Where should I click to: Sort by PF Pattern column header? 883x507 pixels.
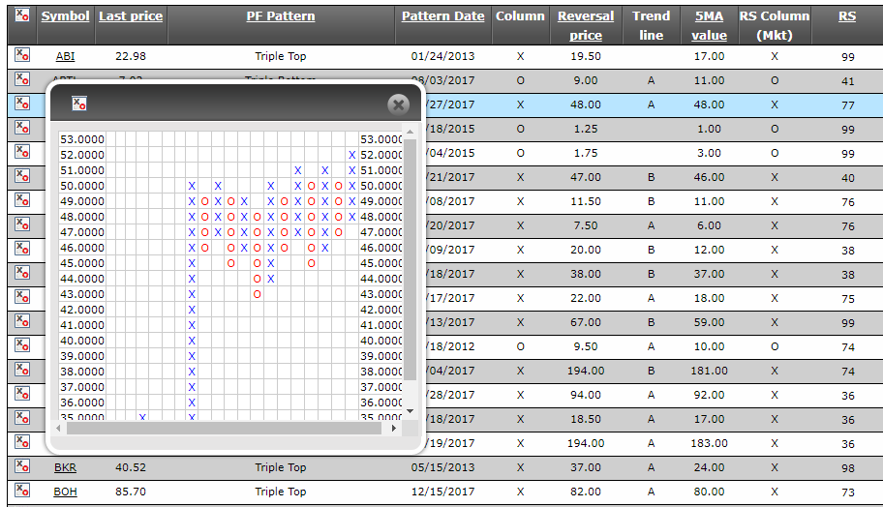[x=281, y=16]
